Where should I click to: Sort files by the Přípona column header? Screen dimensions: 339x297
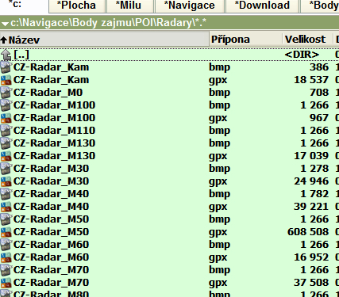click(246, 40)
